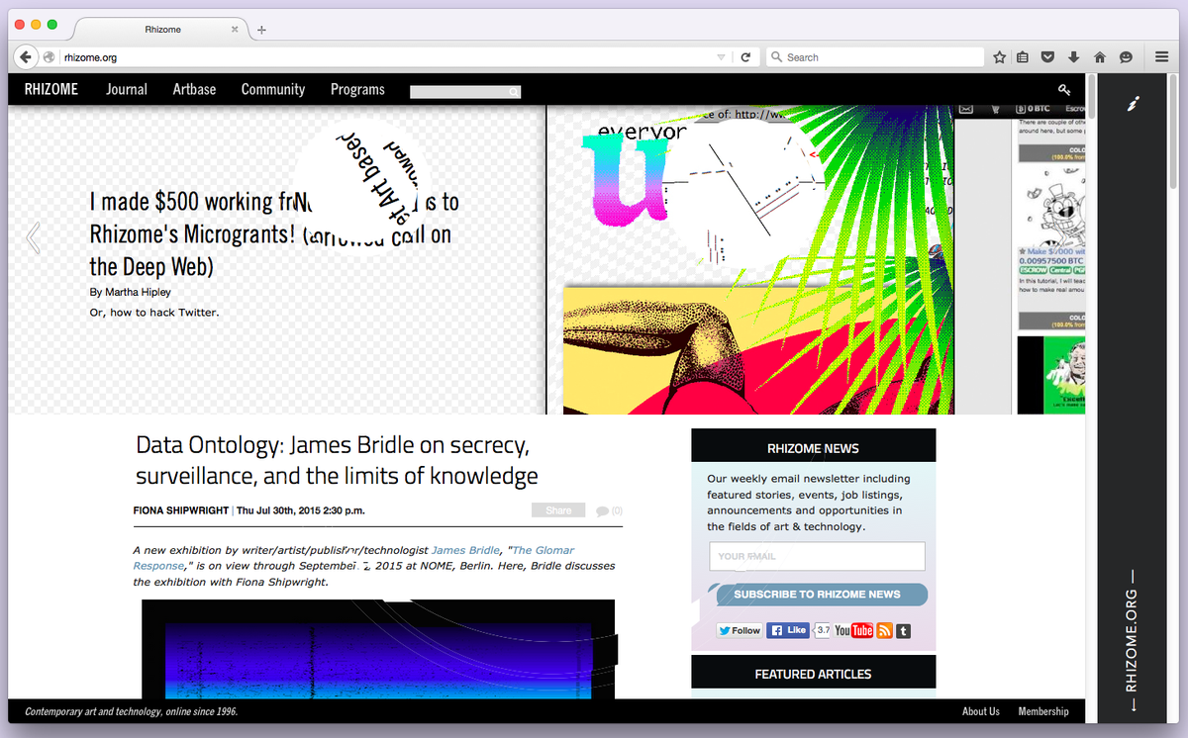Image resolution: width=1188 pixels, height=738 pixels.
Task: Click the magnifier in Rhizome site search box
Action: tap(513, 92)
